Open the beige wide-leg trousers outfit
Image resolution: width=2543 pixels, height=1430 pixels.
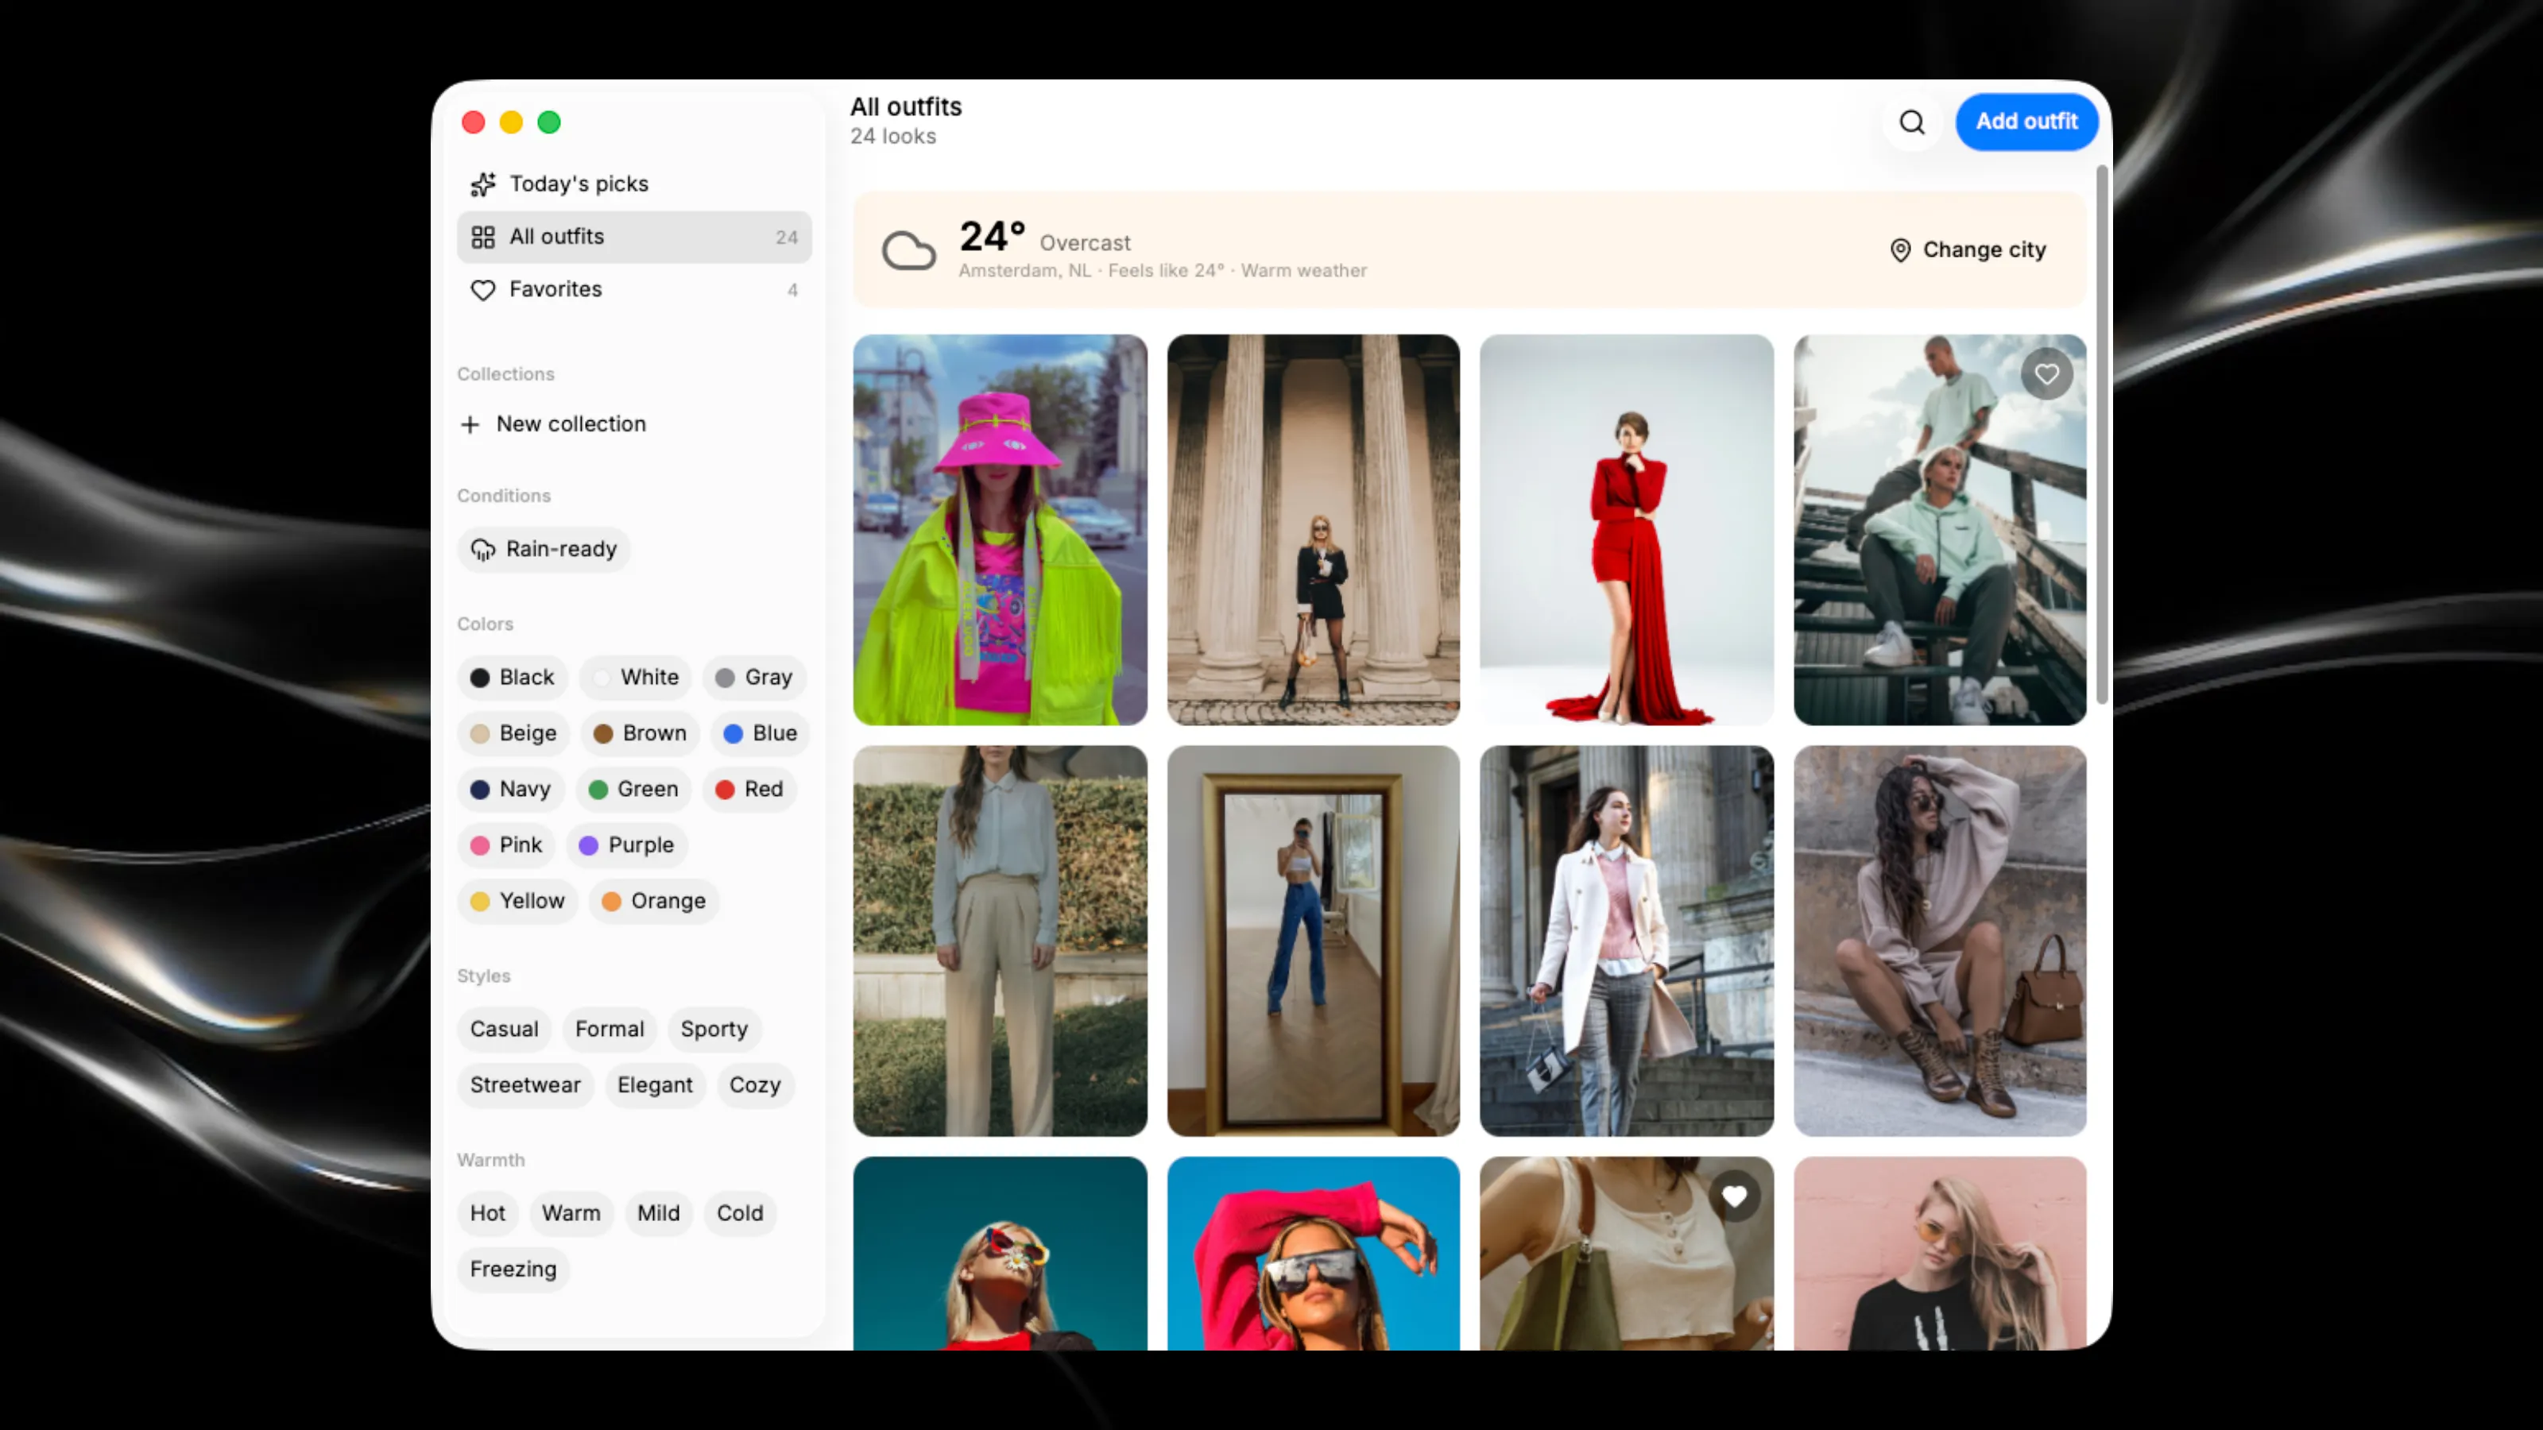tap(1000, 941)
